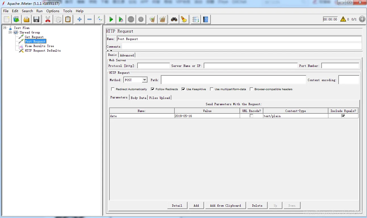The image size is (367, 218).
Task: Select the Parameters tab
Action: point(119,97)
